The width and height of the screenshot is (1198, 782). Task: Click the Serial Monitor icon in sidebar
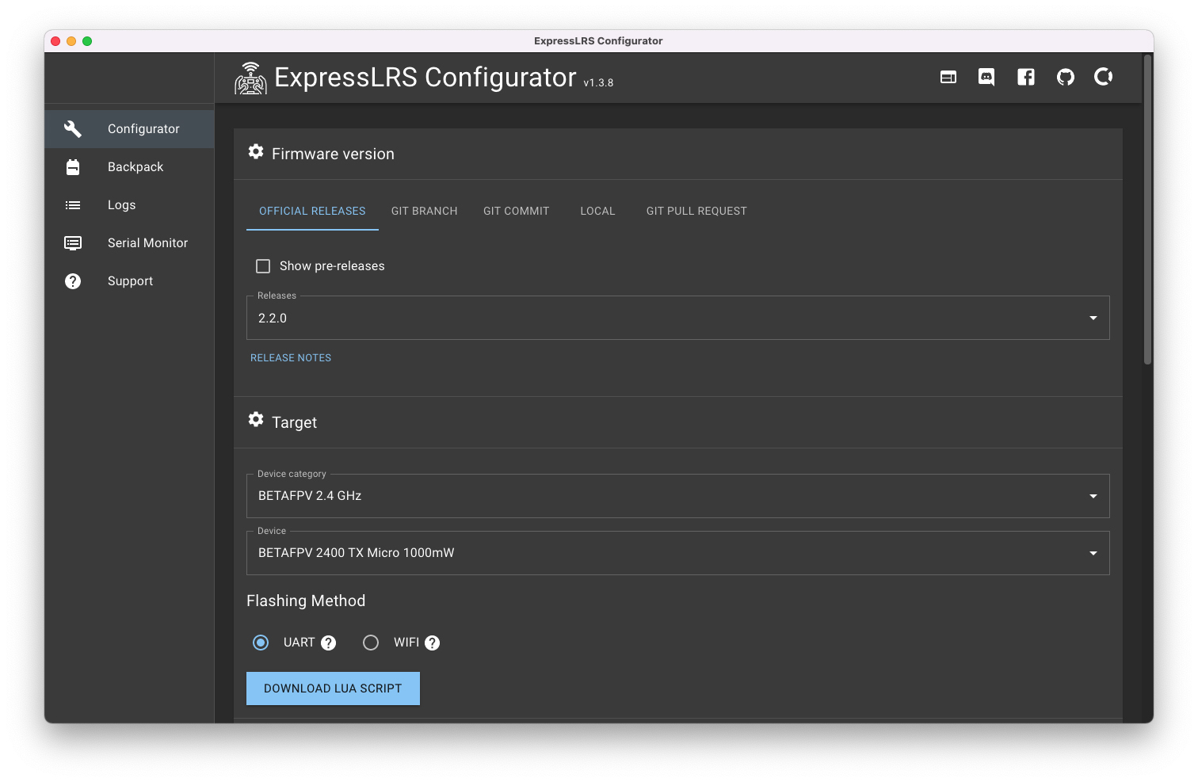[73, 243]
